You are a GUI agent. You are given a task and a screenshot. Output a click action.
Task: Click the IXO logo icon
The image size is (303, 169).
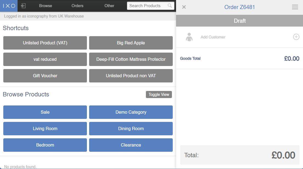click(x=9, y=6)
